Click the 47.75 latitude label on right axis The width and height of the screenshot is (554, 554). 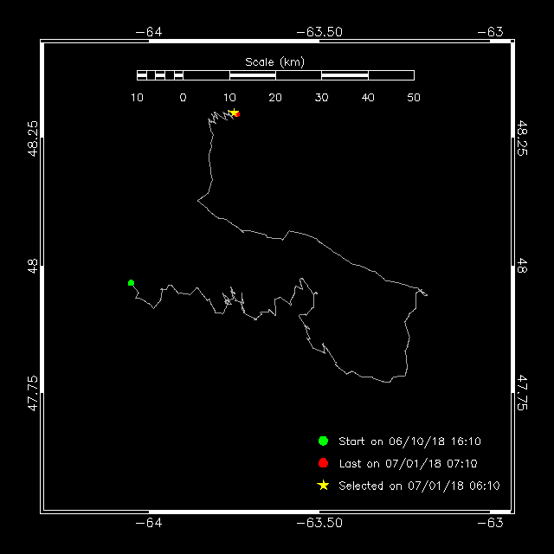click(x=522, y=392)
